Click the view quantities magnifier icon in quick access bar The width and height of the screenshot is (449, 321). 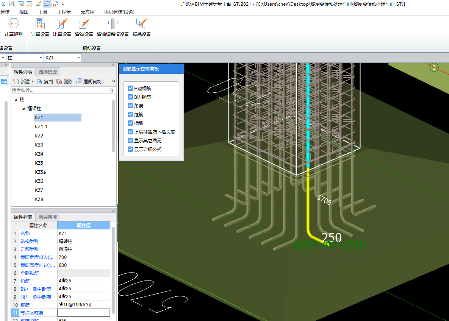[x=12, y=4]
